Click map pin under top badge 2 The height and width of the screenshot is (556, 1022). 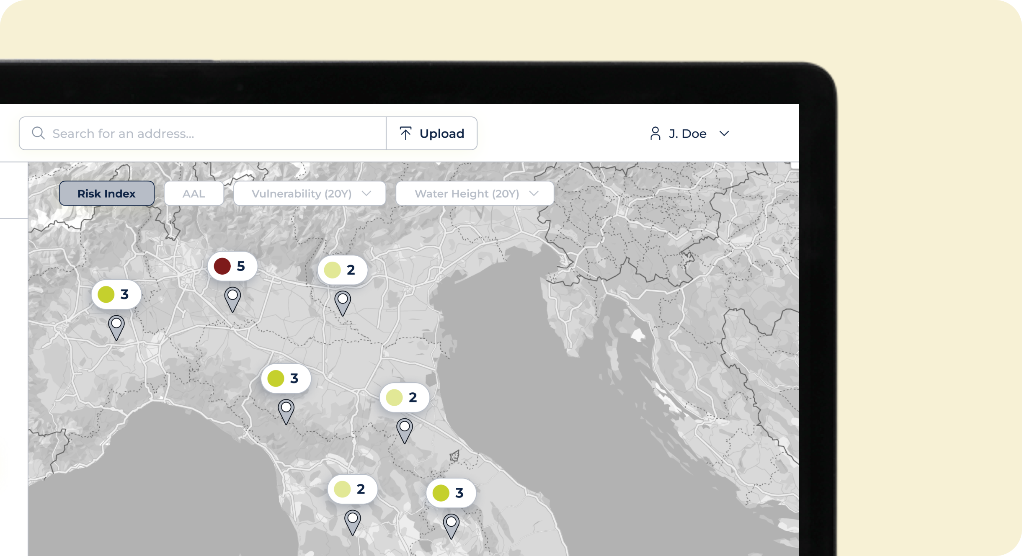pos(343,301)
